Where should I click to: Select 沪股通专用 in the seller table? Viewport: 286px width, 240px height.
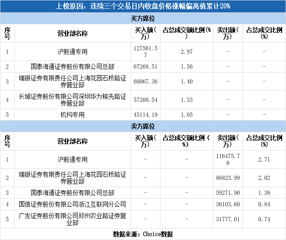click(73, 159)
